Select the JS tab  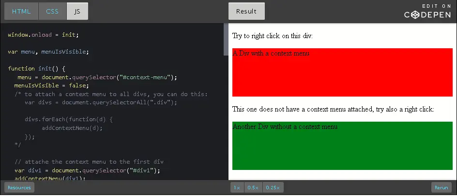[77, 11]
